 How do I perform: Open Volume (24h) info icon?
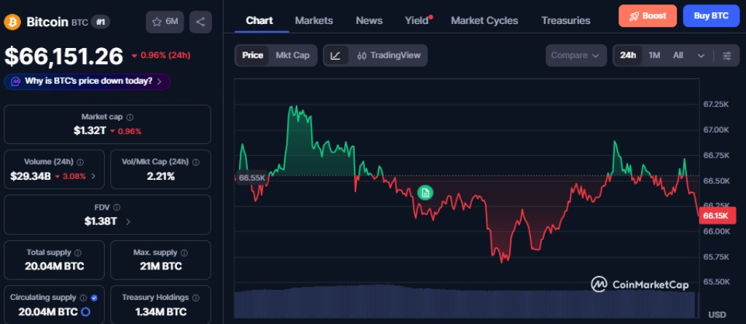pos(80,162)
